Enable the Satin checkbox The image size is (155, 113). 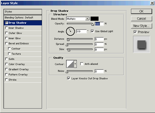point(6,59)
